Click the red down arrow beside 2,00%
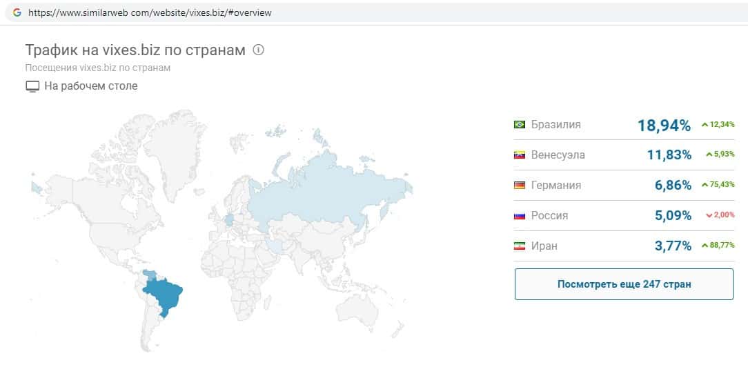 click(709, 215)
